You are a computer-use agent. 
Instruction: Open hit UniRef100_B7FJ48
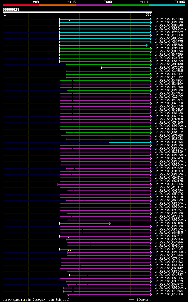click(x=169, y=19)
